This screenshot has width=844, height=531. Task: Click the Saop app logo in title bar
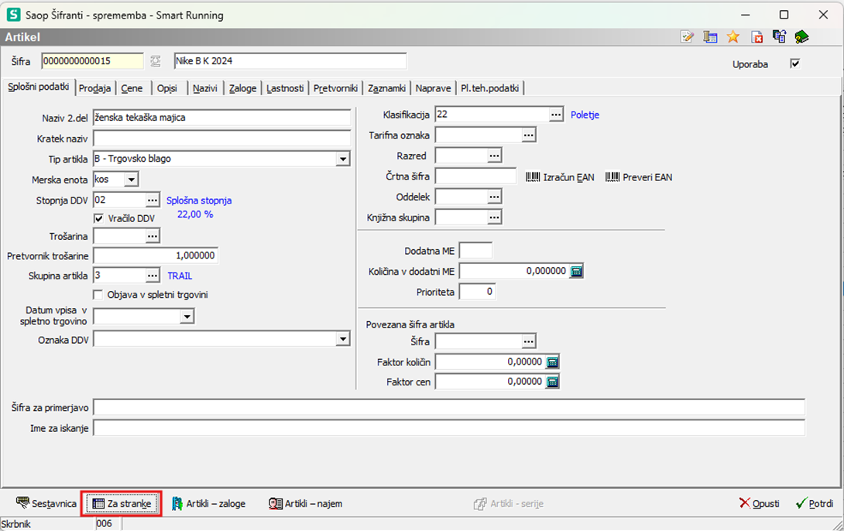click(13, 15)
